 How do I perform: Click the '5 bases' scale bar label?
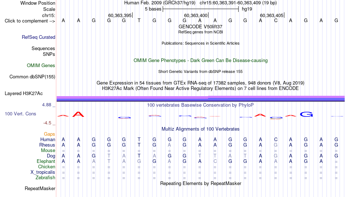pyautogui.click(x=153, y=9)
